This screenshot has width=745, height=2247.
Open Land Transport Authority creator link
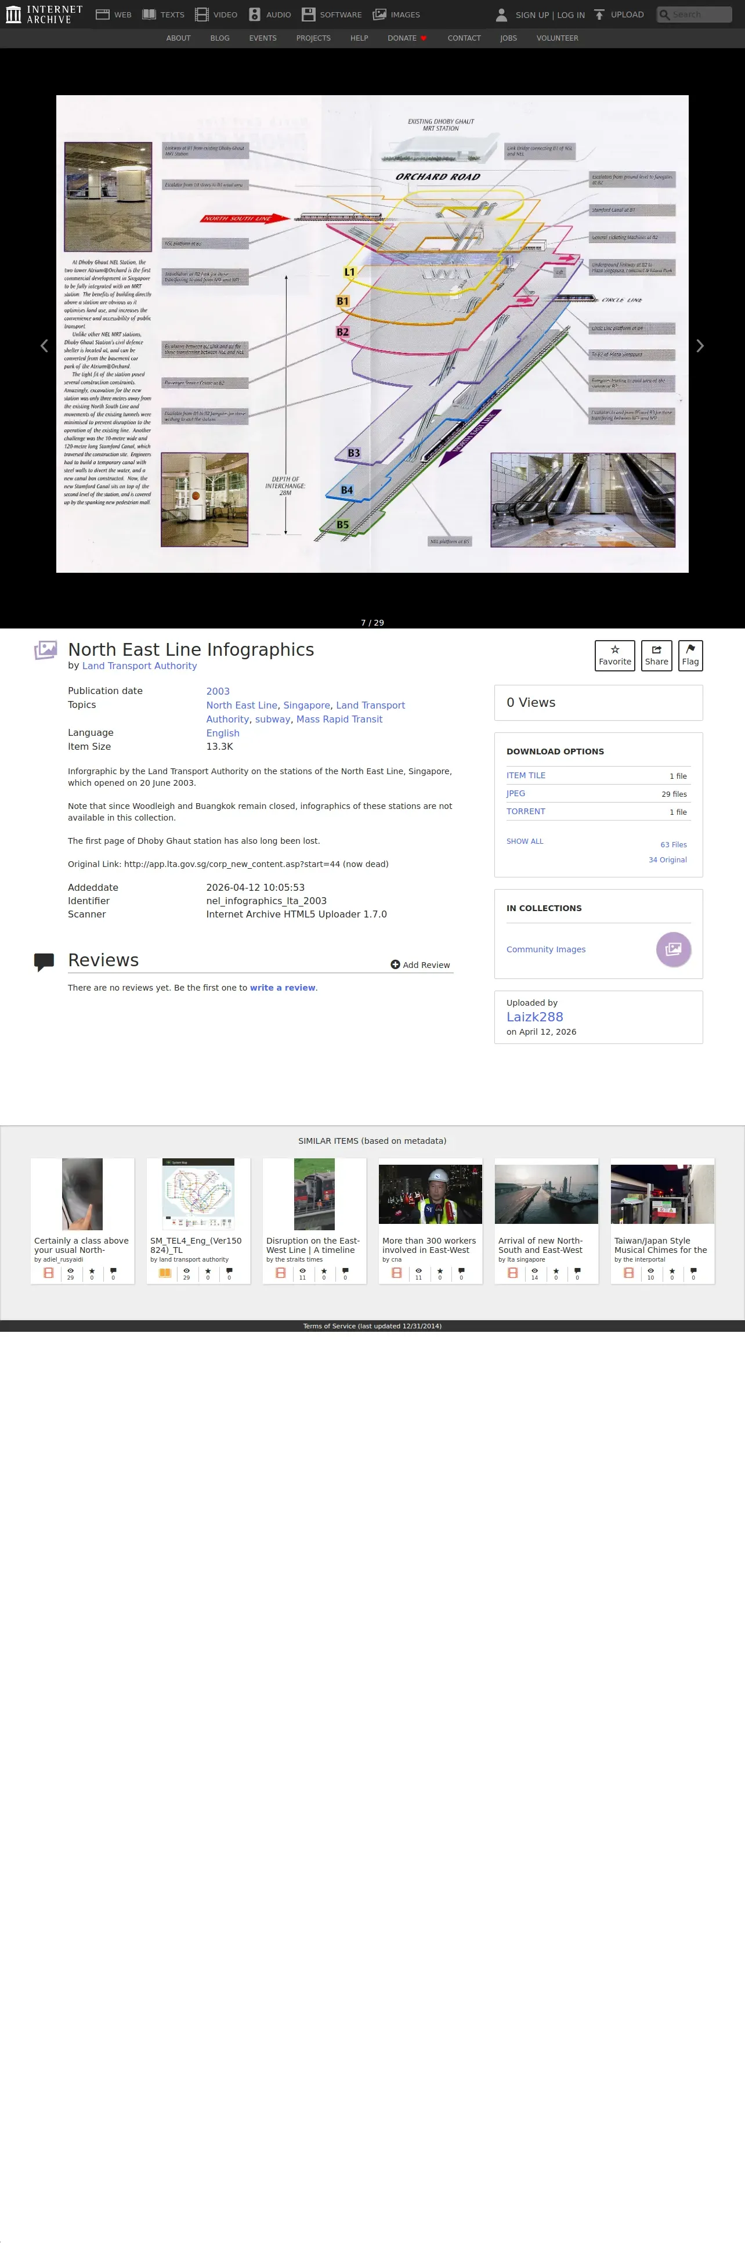coord(140,666)
